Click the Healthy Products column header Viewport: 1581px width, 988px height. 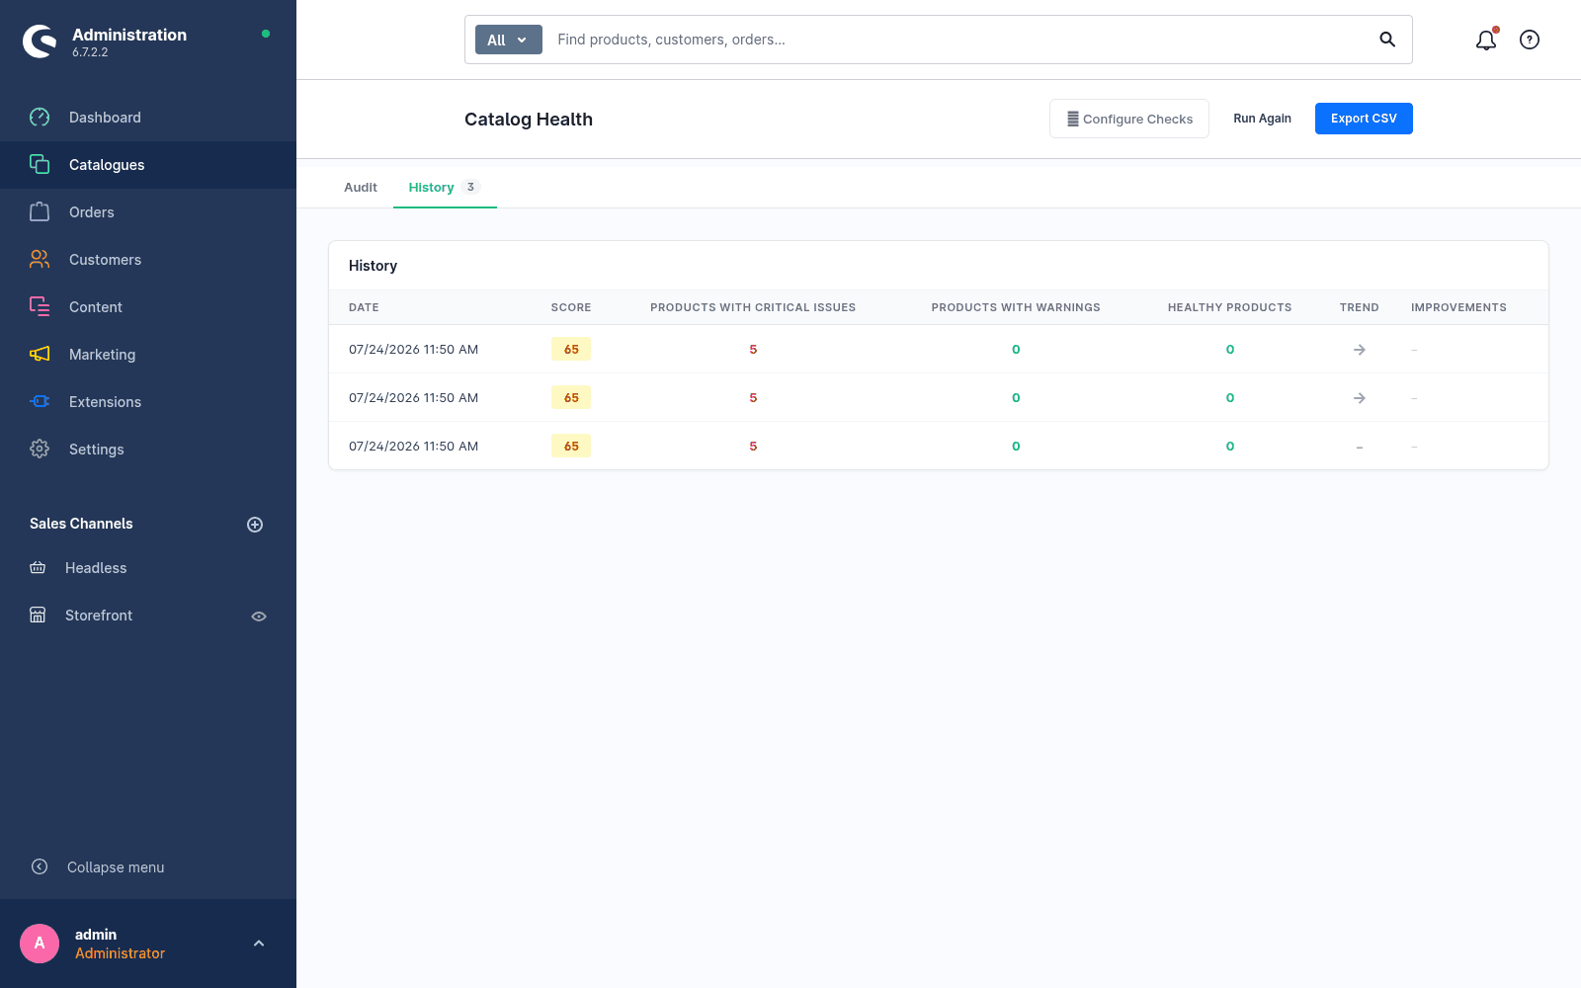pos(1230,307)
